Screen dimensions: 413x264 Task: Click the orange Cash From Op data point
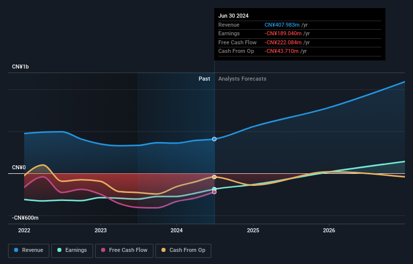click(x=214, y=177)
